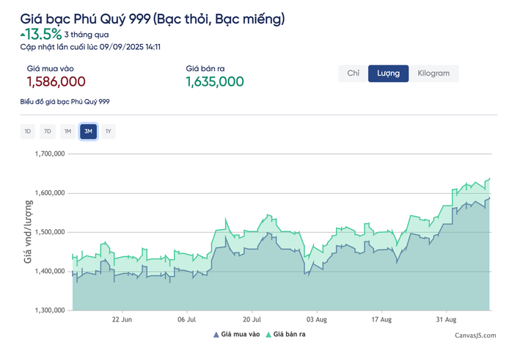Click the 06 Jul x-axis label
This screenshot has width=512, height=348.
coord(187,319)
